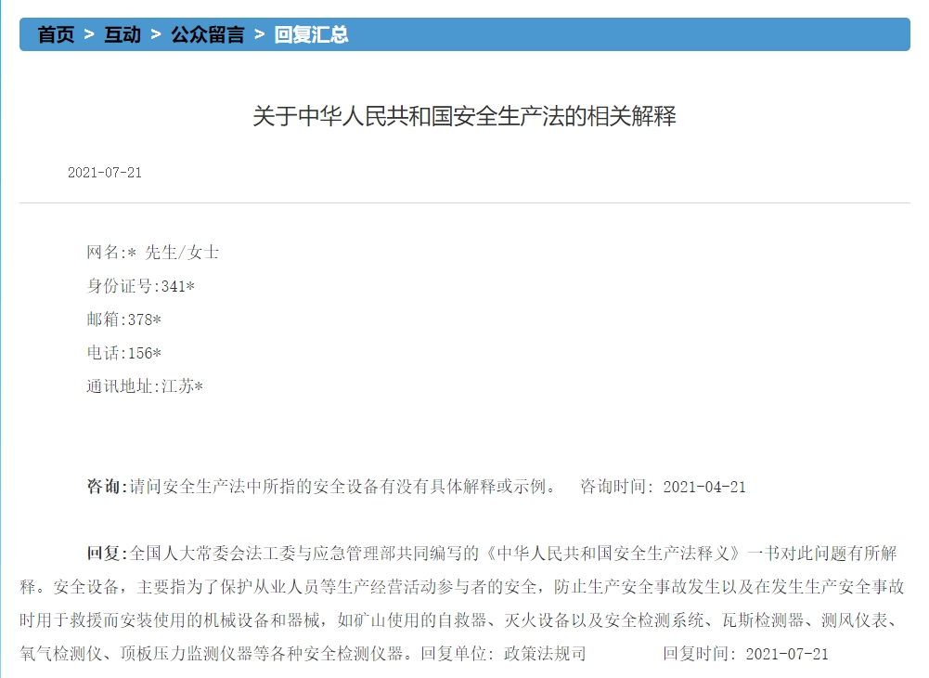This screenshot has width=929, height=678.
Task: Click the book title《中华人民共和国安全生产法释义》
Action: click(x=613, y=554)
